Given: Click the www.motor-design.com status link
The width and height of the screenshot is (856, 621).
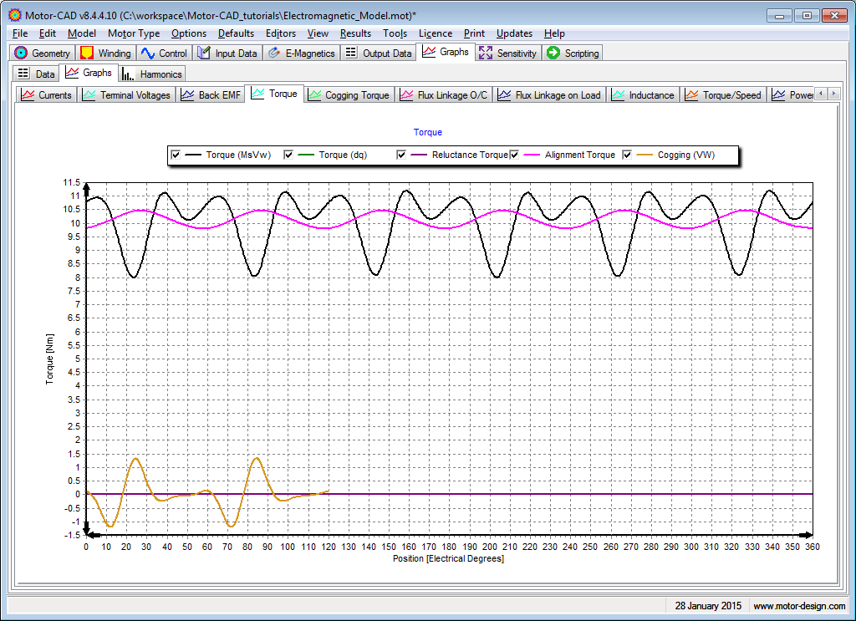Looking at the screenshot, I should tap(798, 606).
